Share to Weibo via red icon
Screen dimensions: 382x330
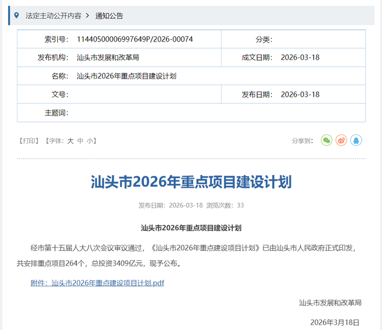[341, 140]
